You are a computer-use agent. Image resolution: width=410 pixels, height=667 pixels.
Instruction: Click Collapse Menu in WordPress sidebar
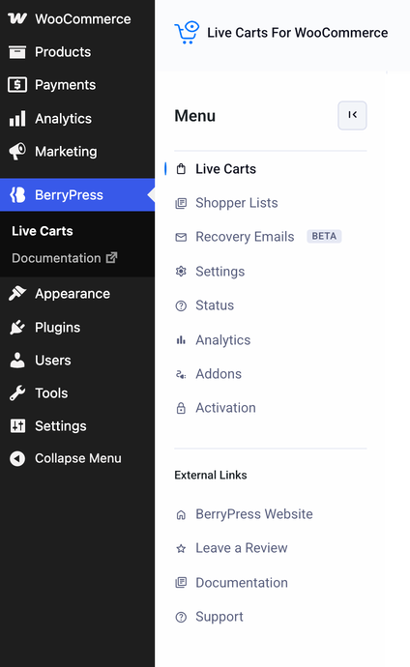click(77, 458)
